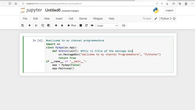Screen dimensions: 195x110
Task: Rename notebook by clicking Untitled6 title
Action: click(53, 10)
